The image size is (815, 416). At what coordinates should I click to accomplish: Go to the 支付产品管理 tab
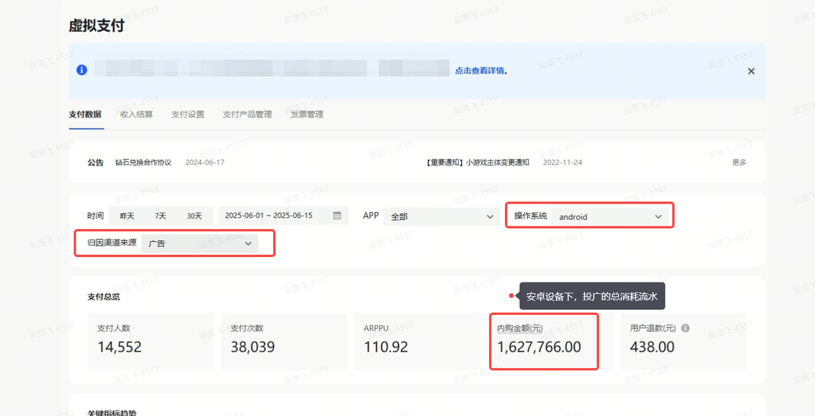247,114
